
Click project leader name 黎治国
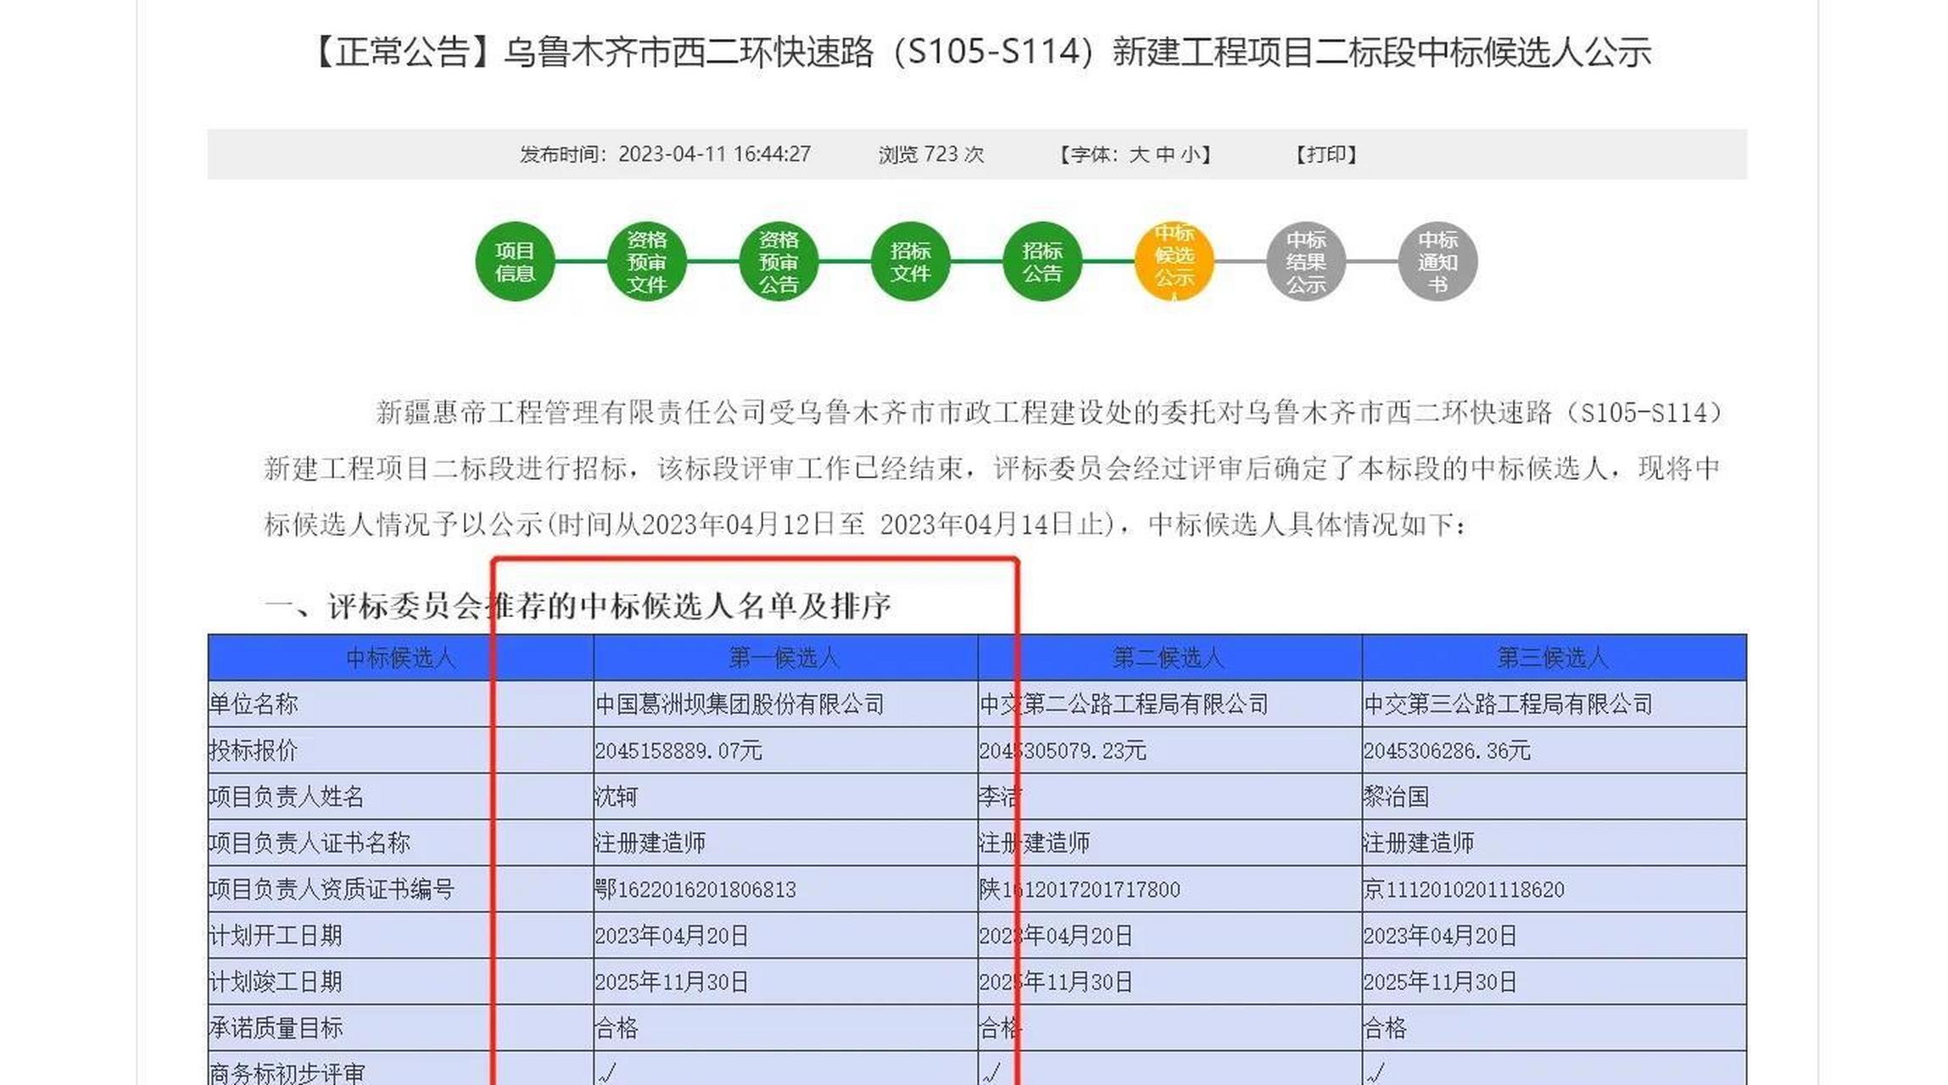point(1396,797)
